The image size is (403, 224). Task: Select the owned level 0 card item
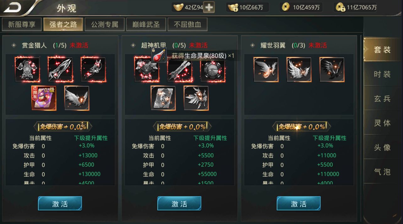(x=44, y=98)
